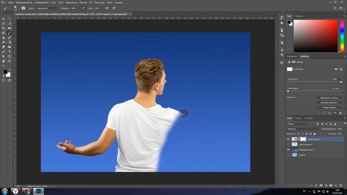The width and height of the screenshot is (347, 195).
Task: Open the brush settings panel icon
Action: pyautogui.click(x=23, y=8)
